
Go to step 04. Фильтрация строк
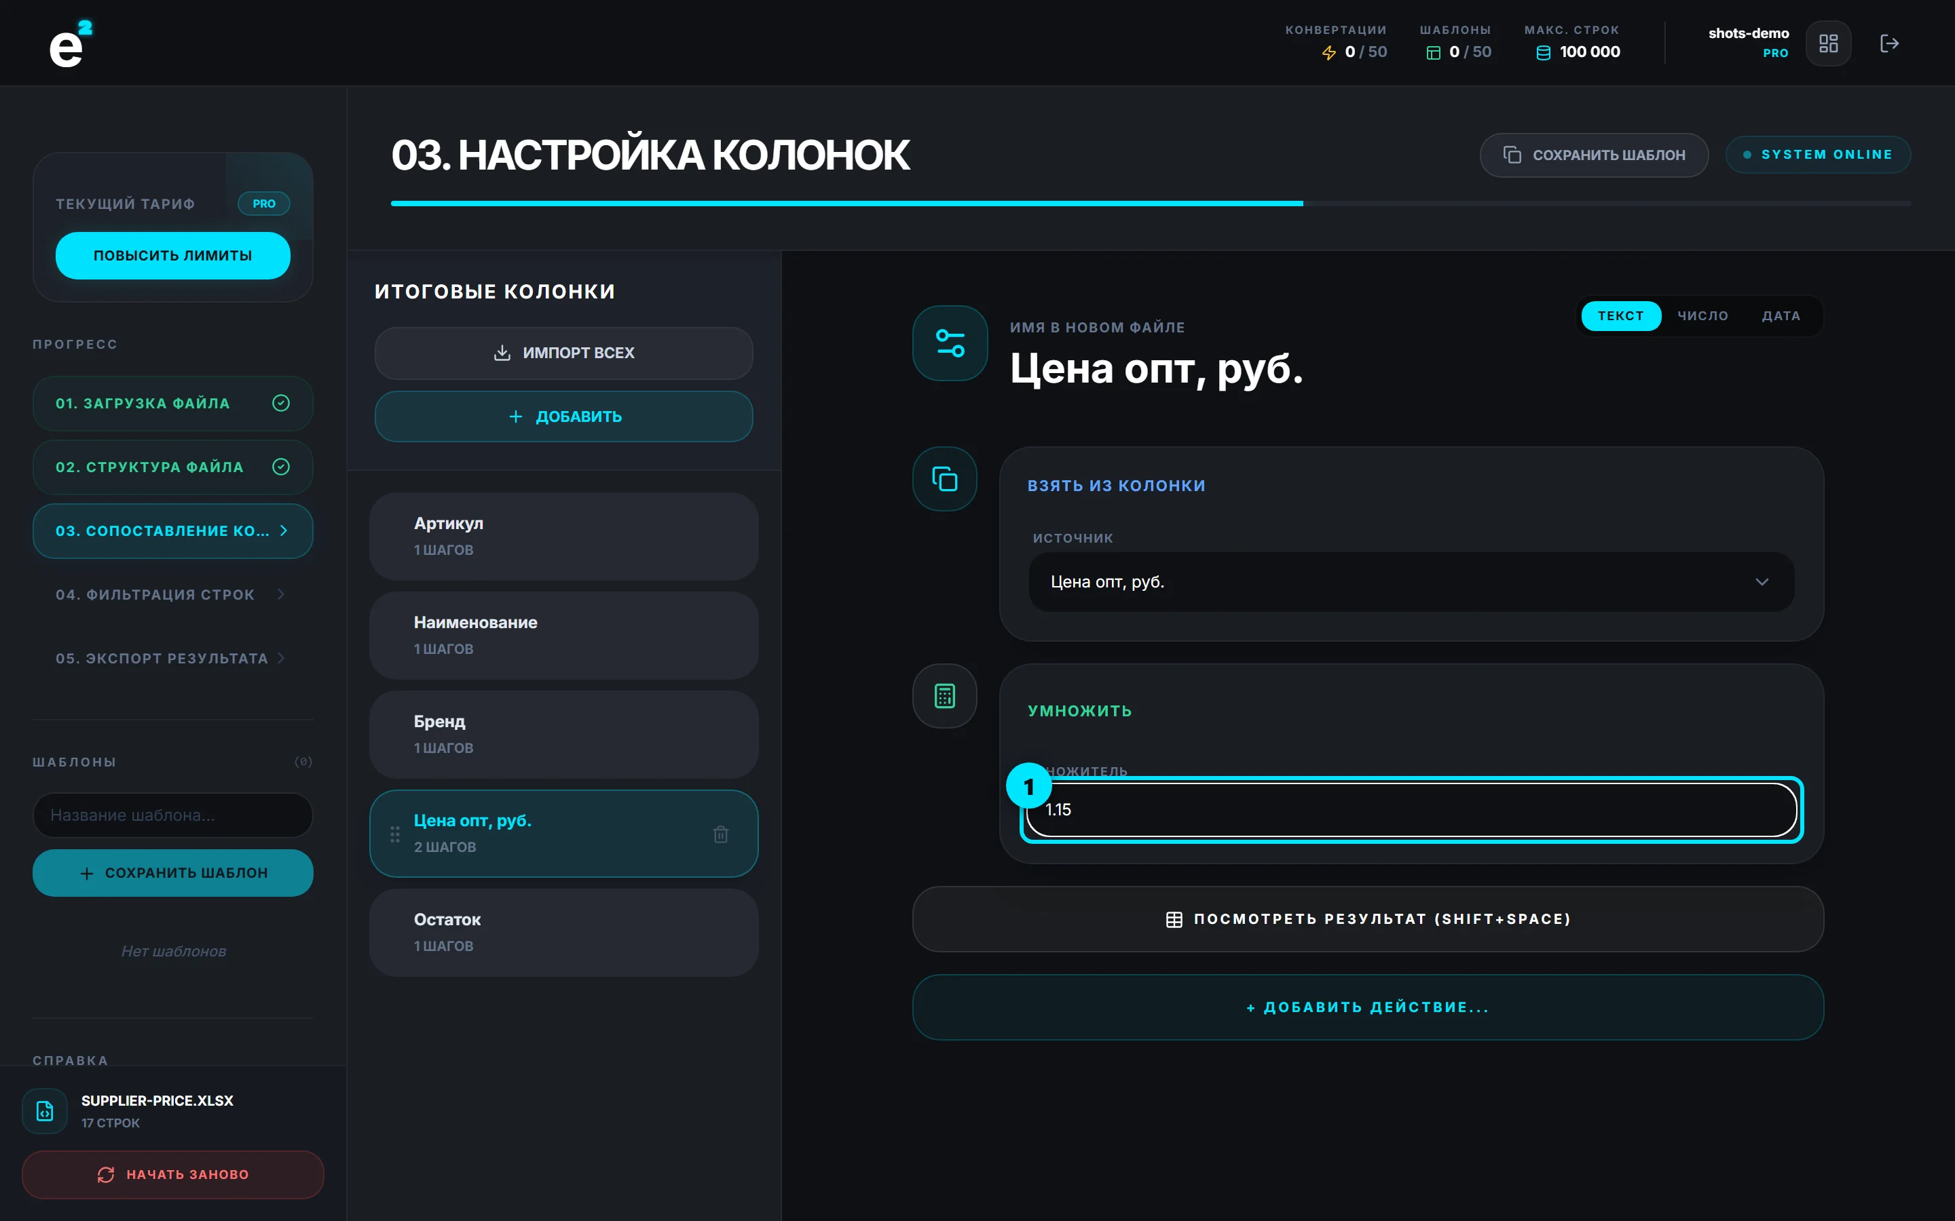point(173,594)
